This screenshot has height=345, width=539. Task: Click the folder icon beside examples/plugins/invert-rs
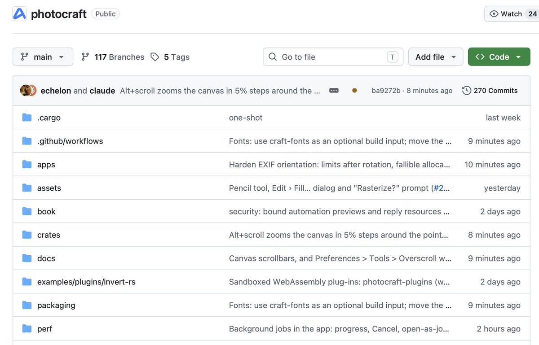point(27,282)
